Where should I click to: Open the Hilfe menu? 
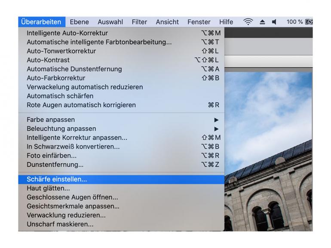(x=226, y=22)
